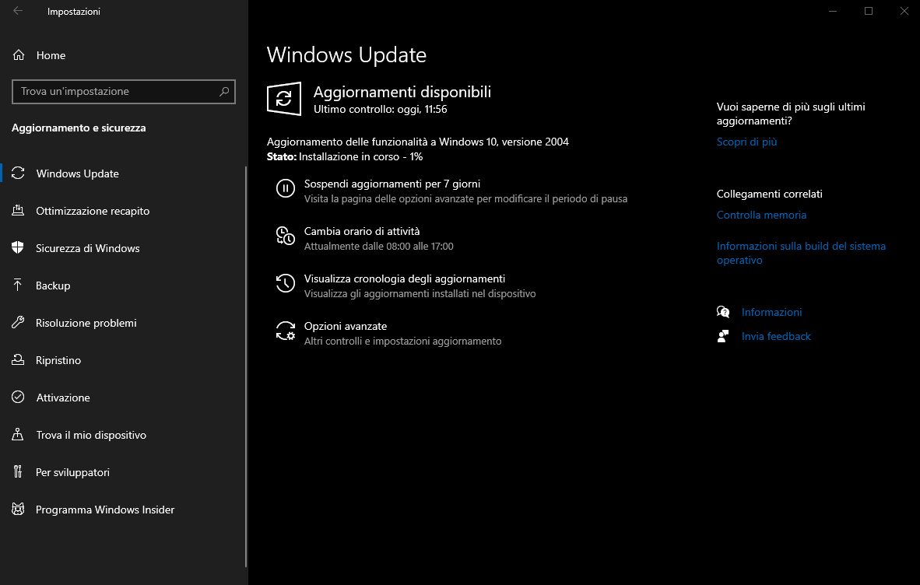Image resolution: width=920 pixels, height=585 pixels.
Task: Click the Attivazione checkmark circle icon
Action: (x=18, y=398)
